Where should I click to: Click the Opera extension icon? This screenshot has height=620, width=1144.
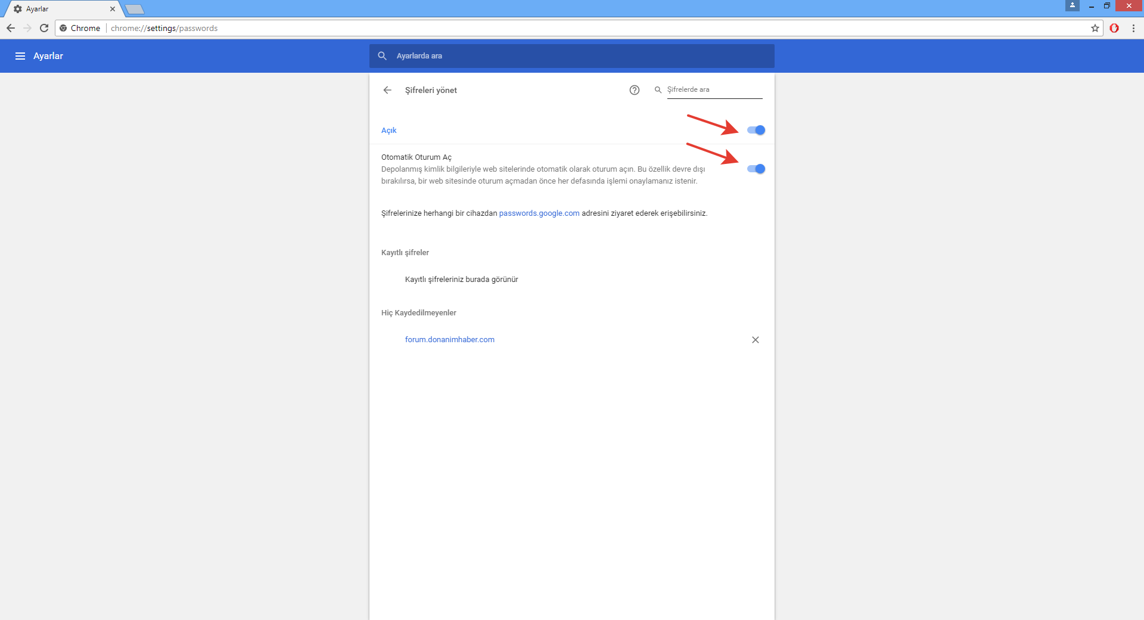[1114, 28]
